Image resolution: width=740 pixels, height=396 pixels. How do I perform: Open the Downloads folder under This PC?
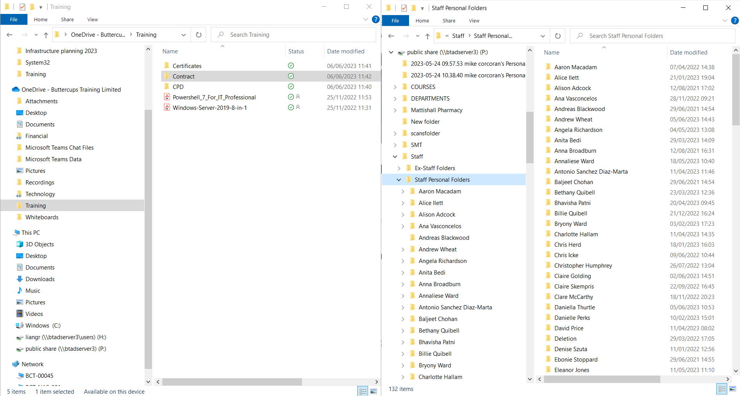pos(40,279)
